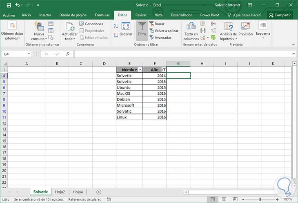Open the Nombre column filter dropdown
Viewport: 298px width, 203px height.
[140, 70]
